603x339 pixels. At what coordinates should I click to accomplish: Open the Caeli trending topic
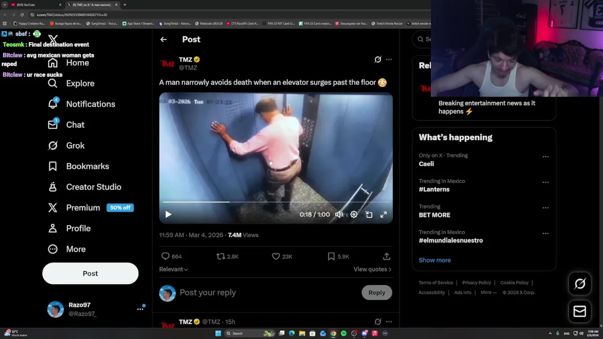tap(426, 164)
